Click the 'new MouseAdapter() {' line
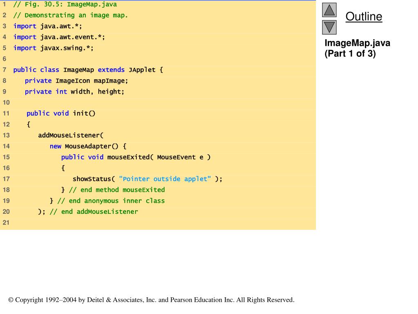Screen dimensions: 418x314 88,146
